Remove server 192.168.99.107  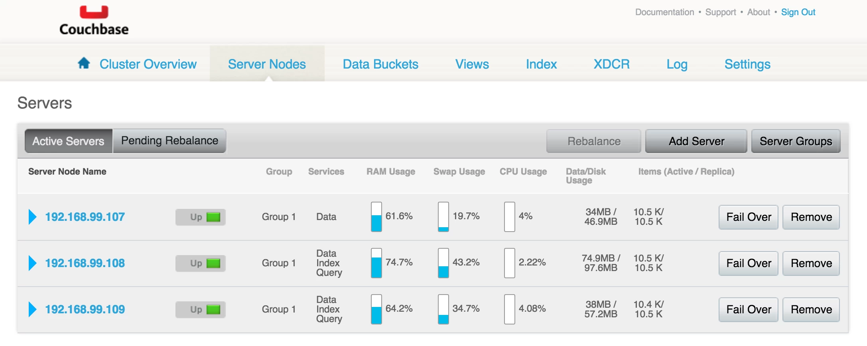tap(811, 217)
